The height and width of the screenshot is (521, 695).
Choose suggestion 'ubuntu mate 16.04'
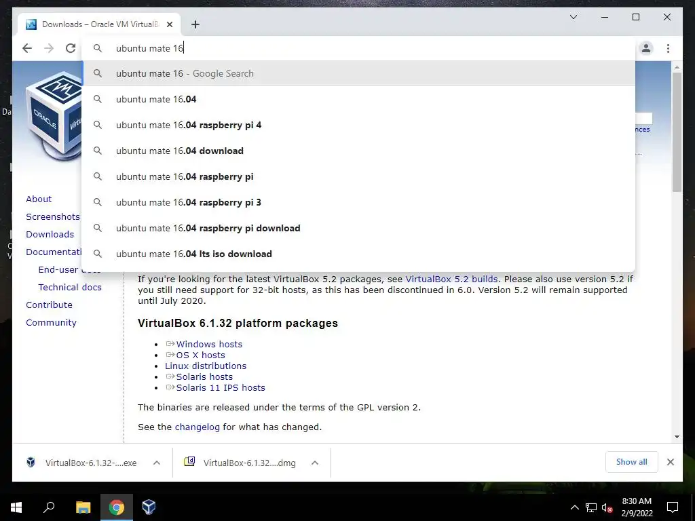click(x=359, y=99)
